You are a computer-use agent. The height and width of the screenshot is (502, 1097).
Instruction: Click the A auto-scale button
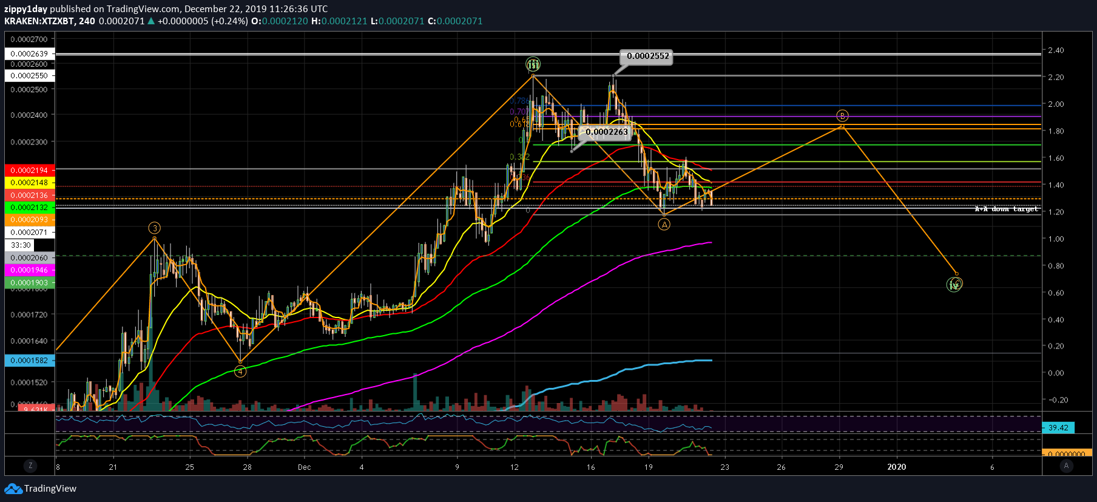[x=1066, y=466]
